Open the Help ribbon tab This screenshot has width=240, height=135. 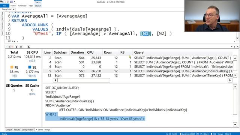pos(31,6)
